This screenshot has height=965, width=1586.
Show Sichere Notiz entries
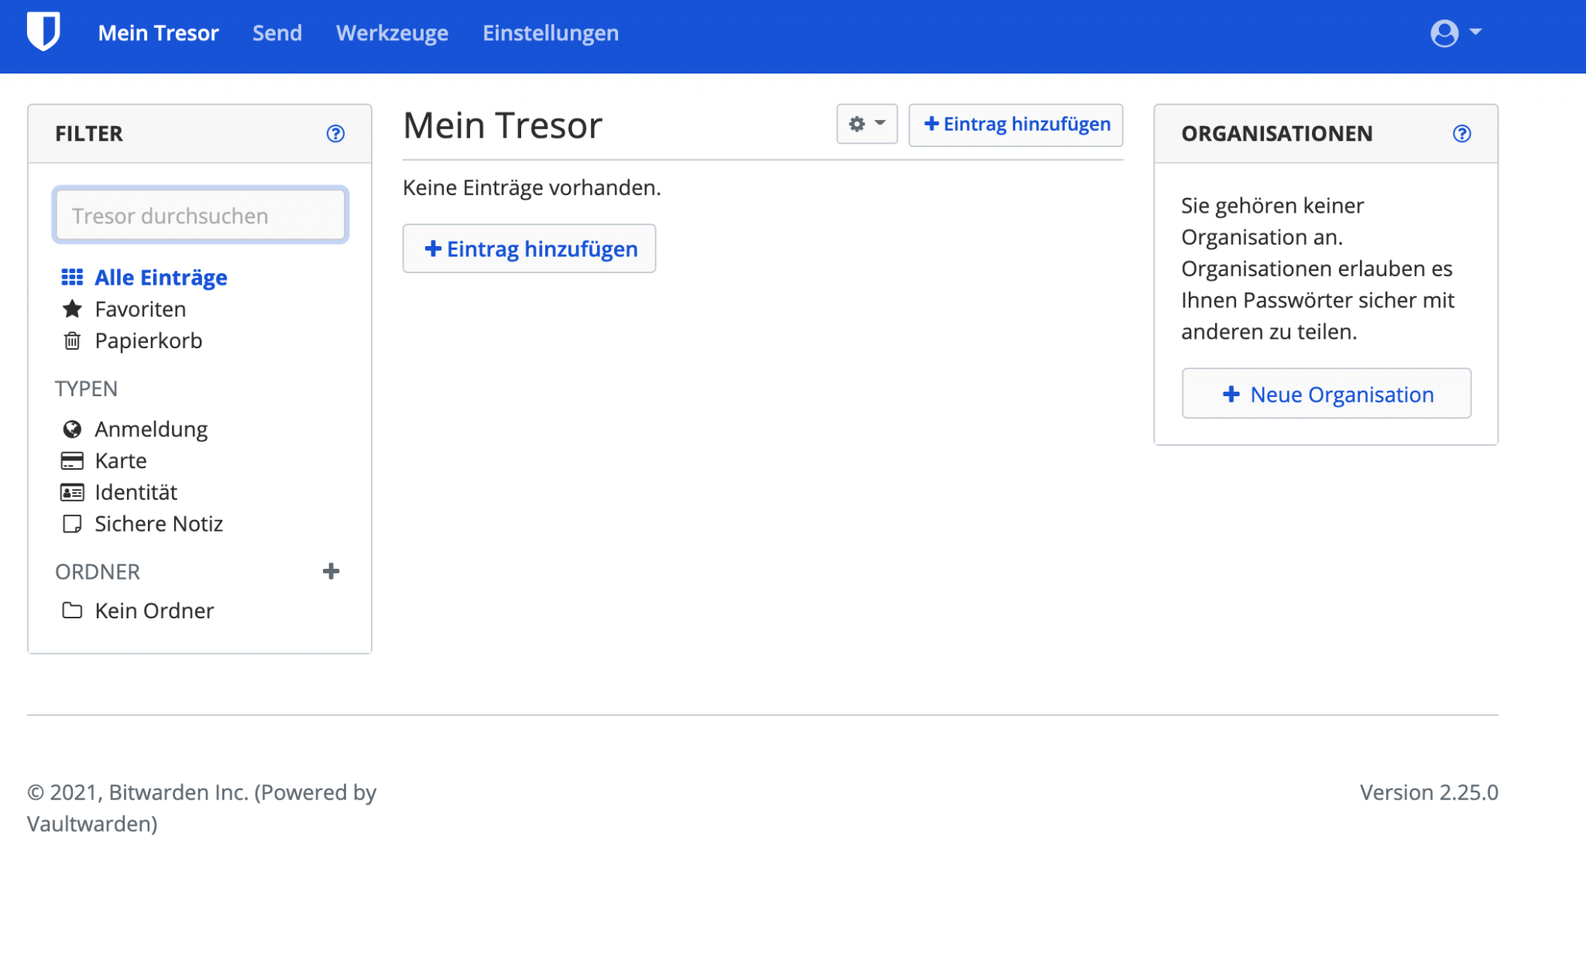coord(158,525)
